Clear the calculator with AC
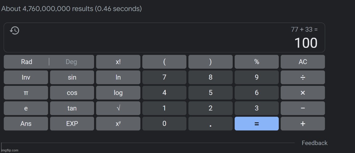 point(303,62)
